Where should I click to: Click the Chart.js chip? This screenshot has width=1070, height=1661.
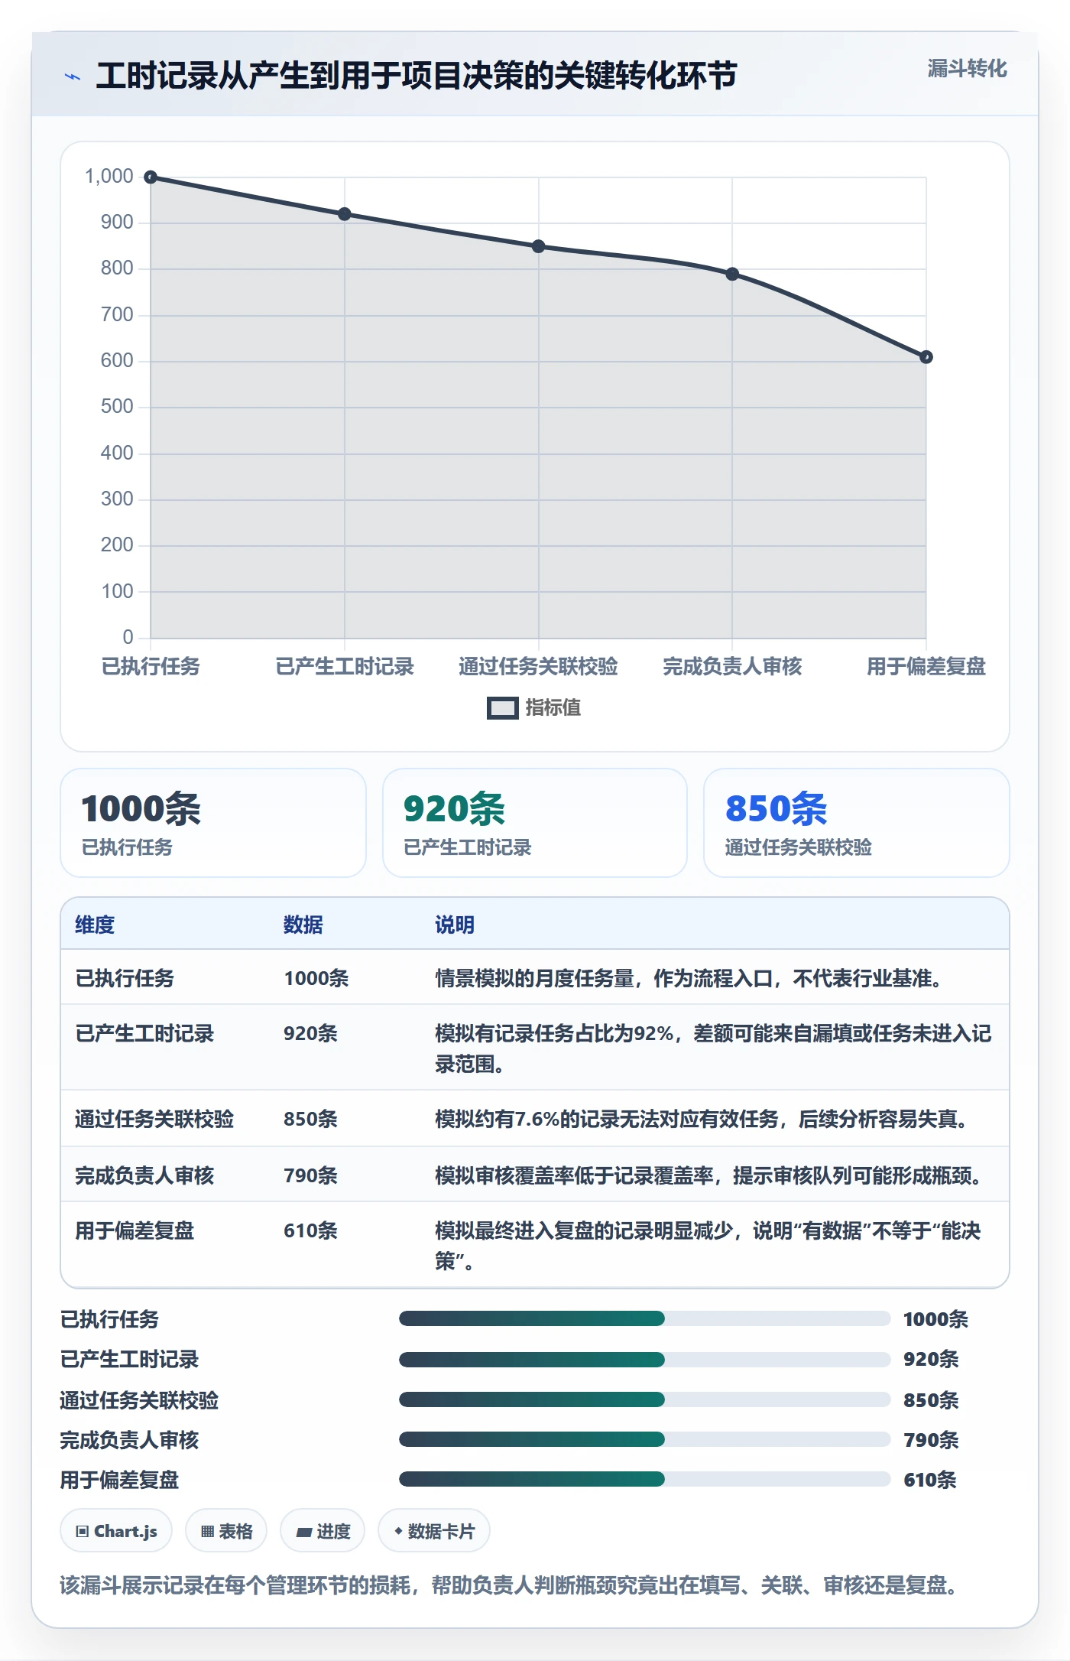(x=116, y=1531)
